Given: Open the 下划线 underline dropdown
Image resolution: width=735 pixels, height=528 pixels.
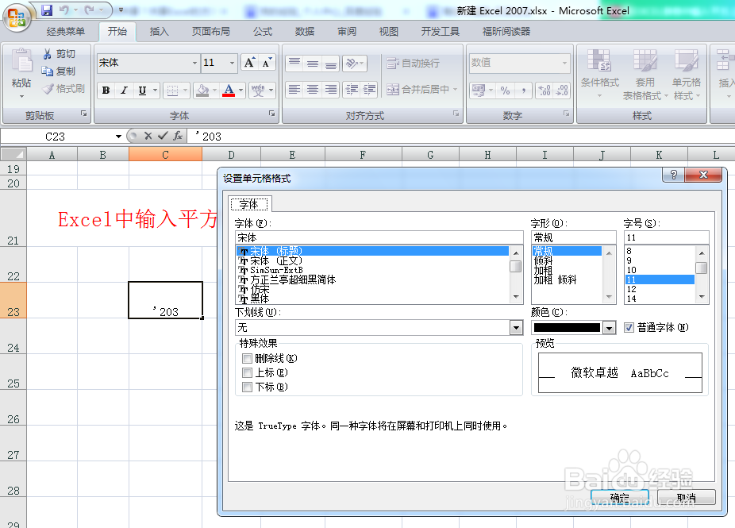Looking at the screenshot, I should (x=516, y=328).
